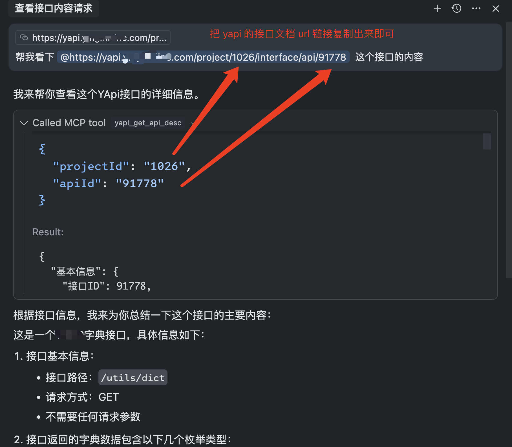Click the close X icon
The height and width of the screenshot is (447, 512).
(x=496, y=8)
